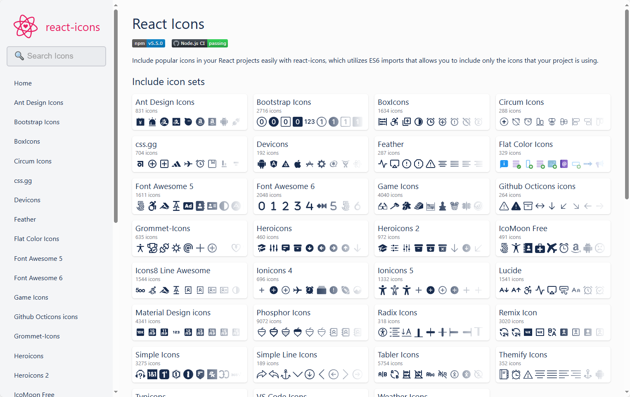630x397 pixels.
Task: Click the sidebar vertical scrollbar
Action: coord(116,116)
